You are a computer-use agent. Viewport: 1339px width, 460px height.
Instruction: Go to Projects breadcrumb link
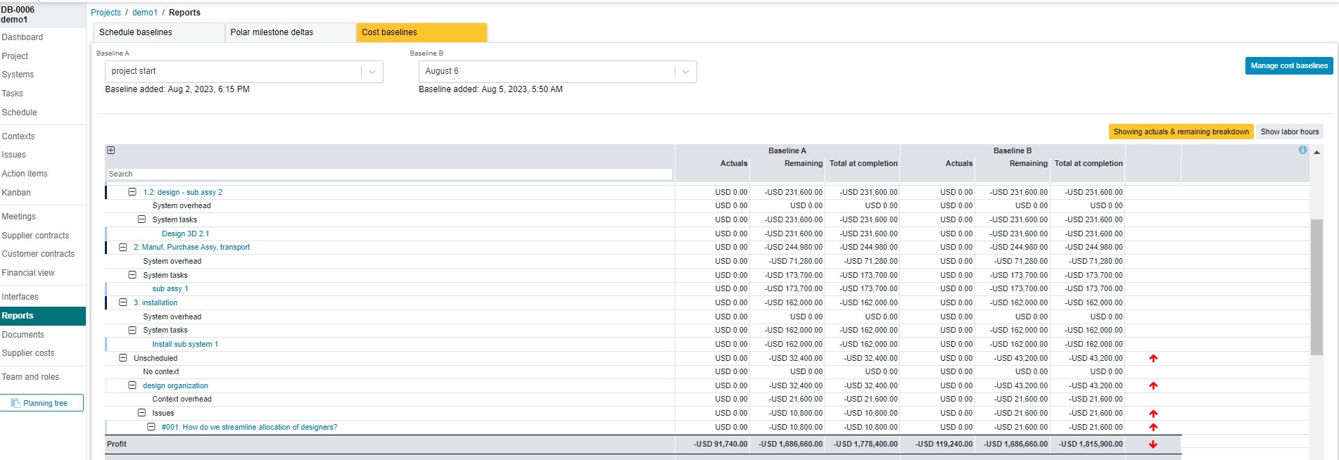click(x=106, y=13)
